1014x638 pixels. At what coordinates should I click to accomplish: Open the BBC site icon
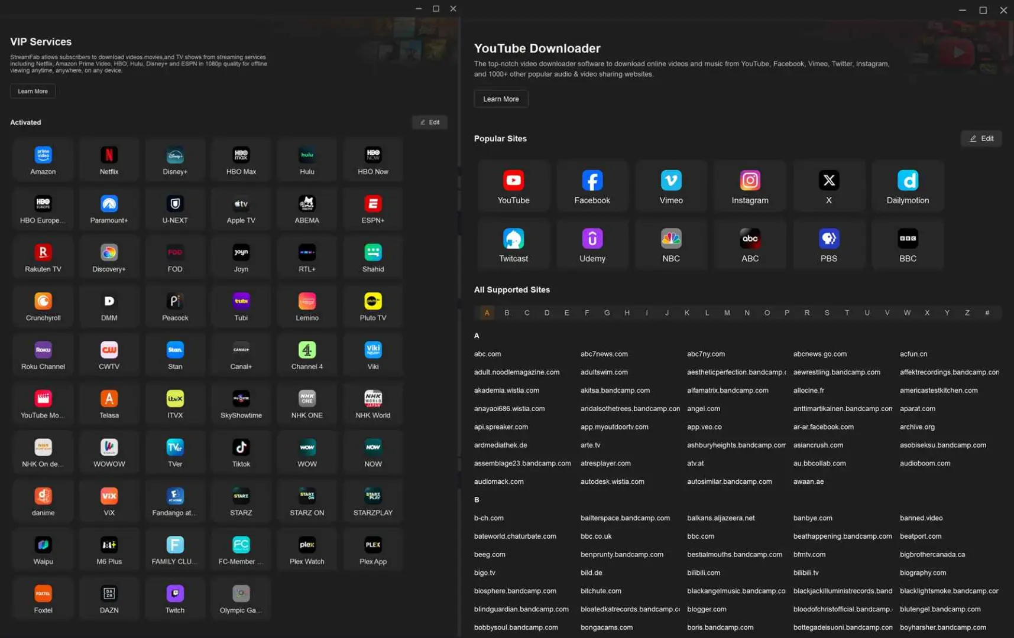click(908, 245)
